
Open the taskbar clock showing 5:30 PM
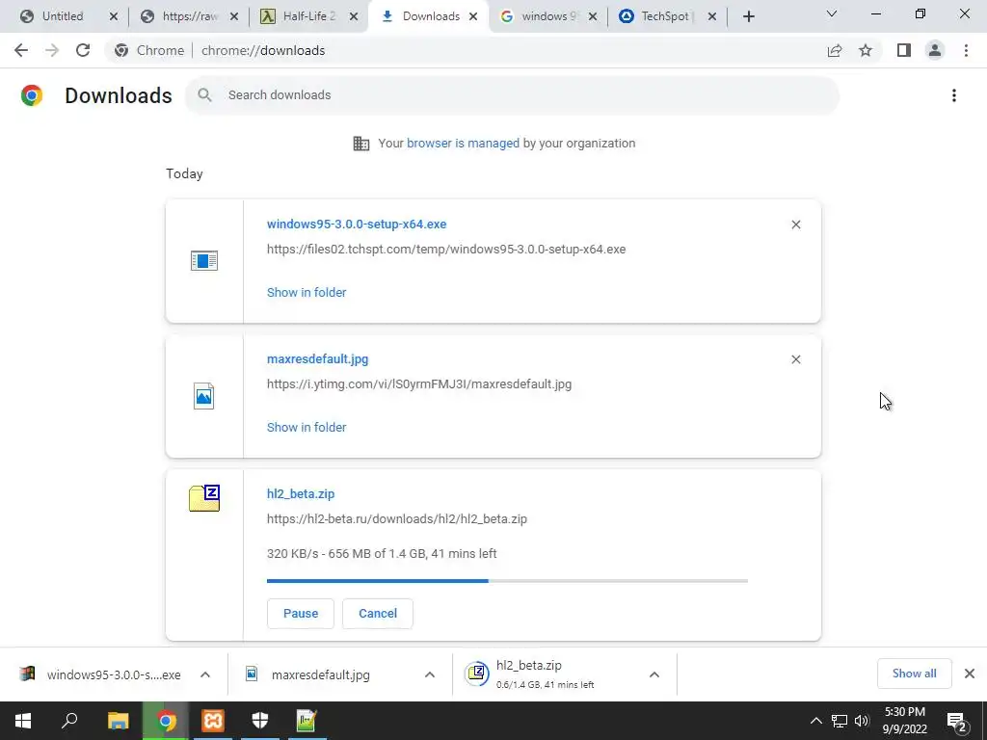pos(905,721)
